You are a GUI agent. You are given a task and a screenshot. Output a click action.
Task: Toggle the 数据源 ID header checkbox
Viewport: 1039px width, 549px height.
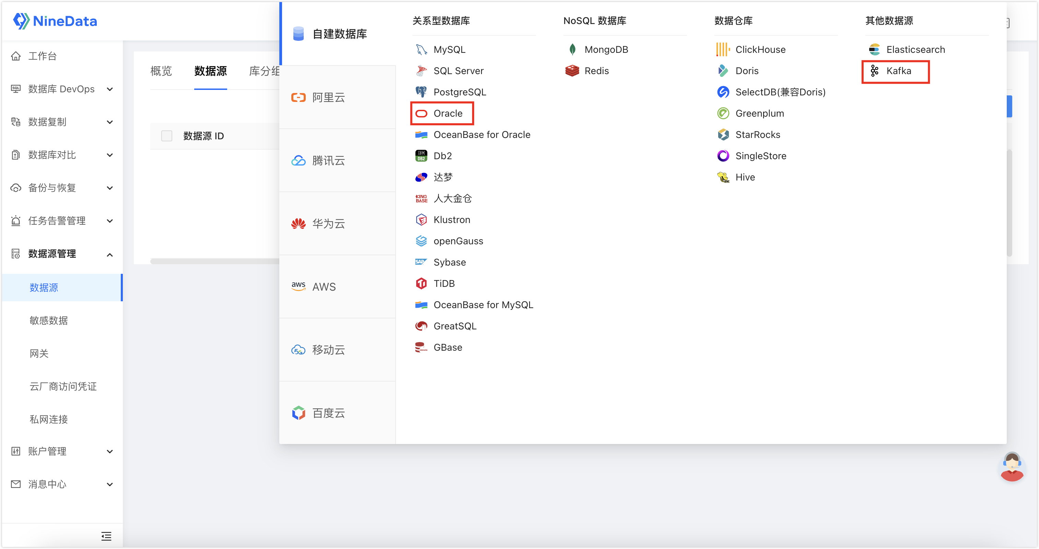click(166, 136)
